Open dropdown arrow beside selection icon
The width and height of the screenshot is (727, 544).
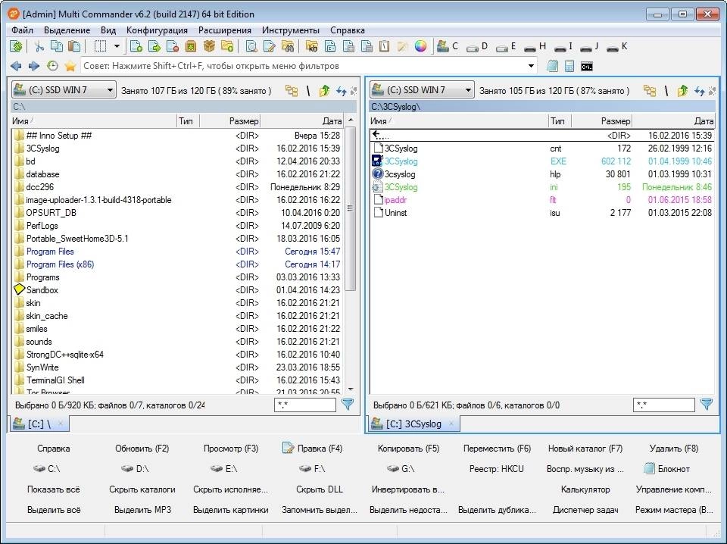click(117, 46)
